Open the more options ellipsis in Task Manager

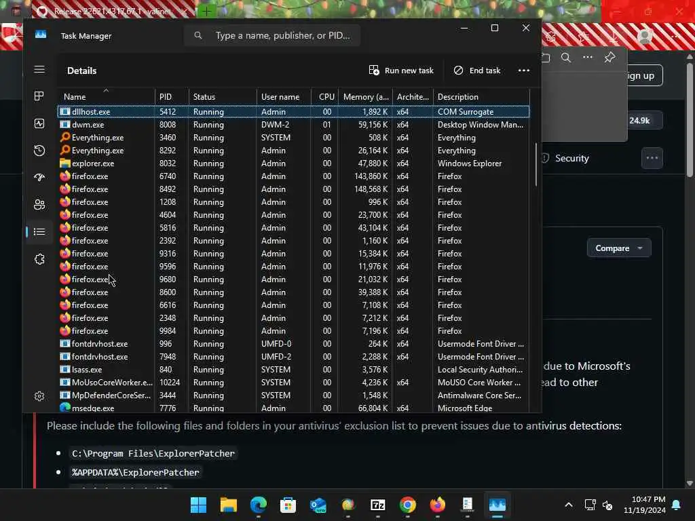pyautogui.click(x=524, y=71)
